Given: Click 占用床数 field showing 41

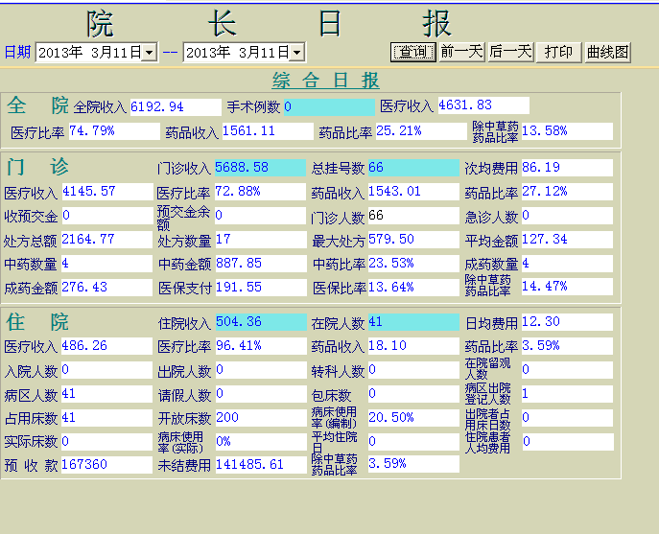Looking at the screenshot, I should coord(107,418).
